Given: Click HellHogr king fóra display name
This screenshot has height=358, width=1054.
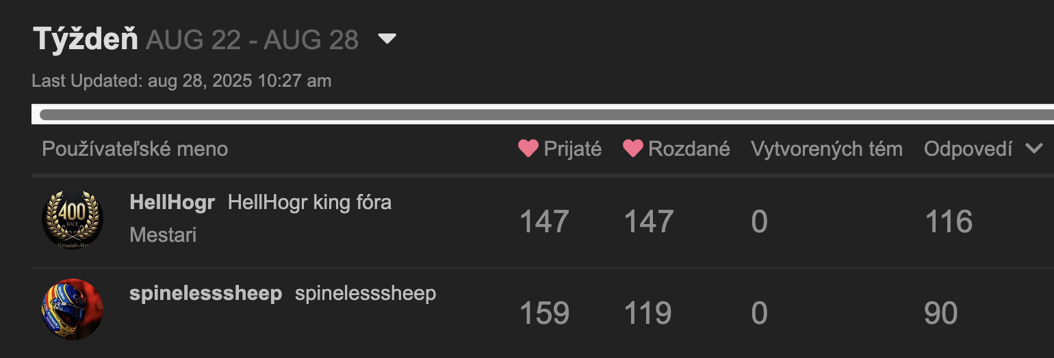Looking at the screenshot, I should (309, 202).
